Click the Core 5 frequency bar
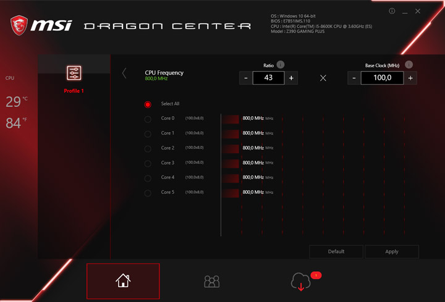This screenshot has height=302, width=445. pos(231,193)
